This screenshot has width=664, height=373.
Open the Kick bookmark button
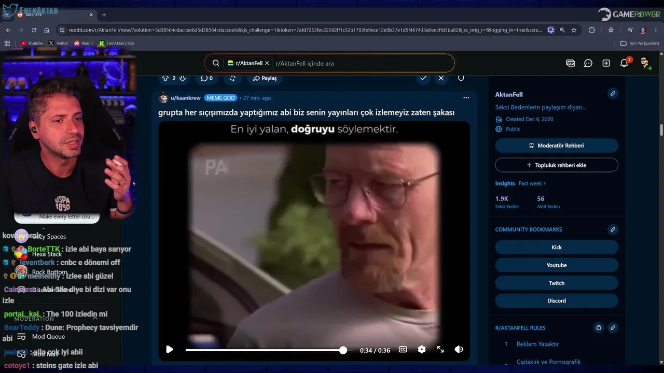tap(557, 247)
